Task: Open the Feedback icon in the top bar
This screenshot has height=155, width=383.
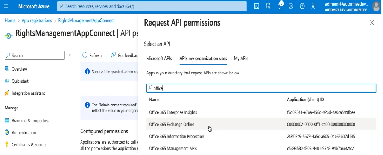Action: tap(313, 6)
